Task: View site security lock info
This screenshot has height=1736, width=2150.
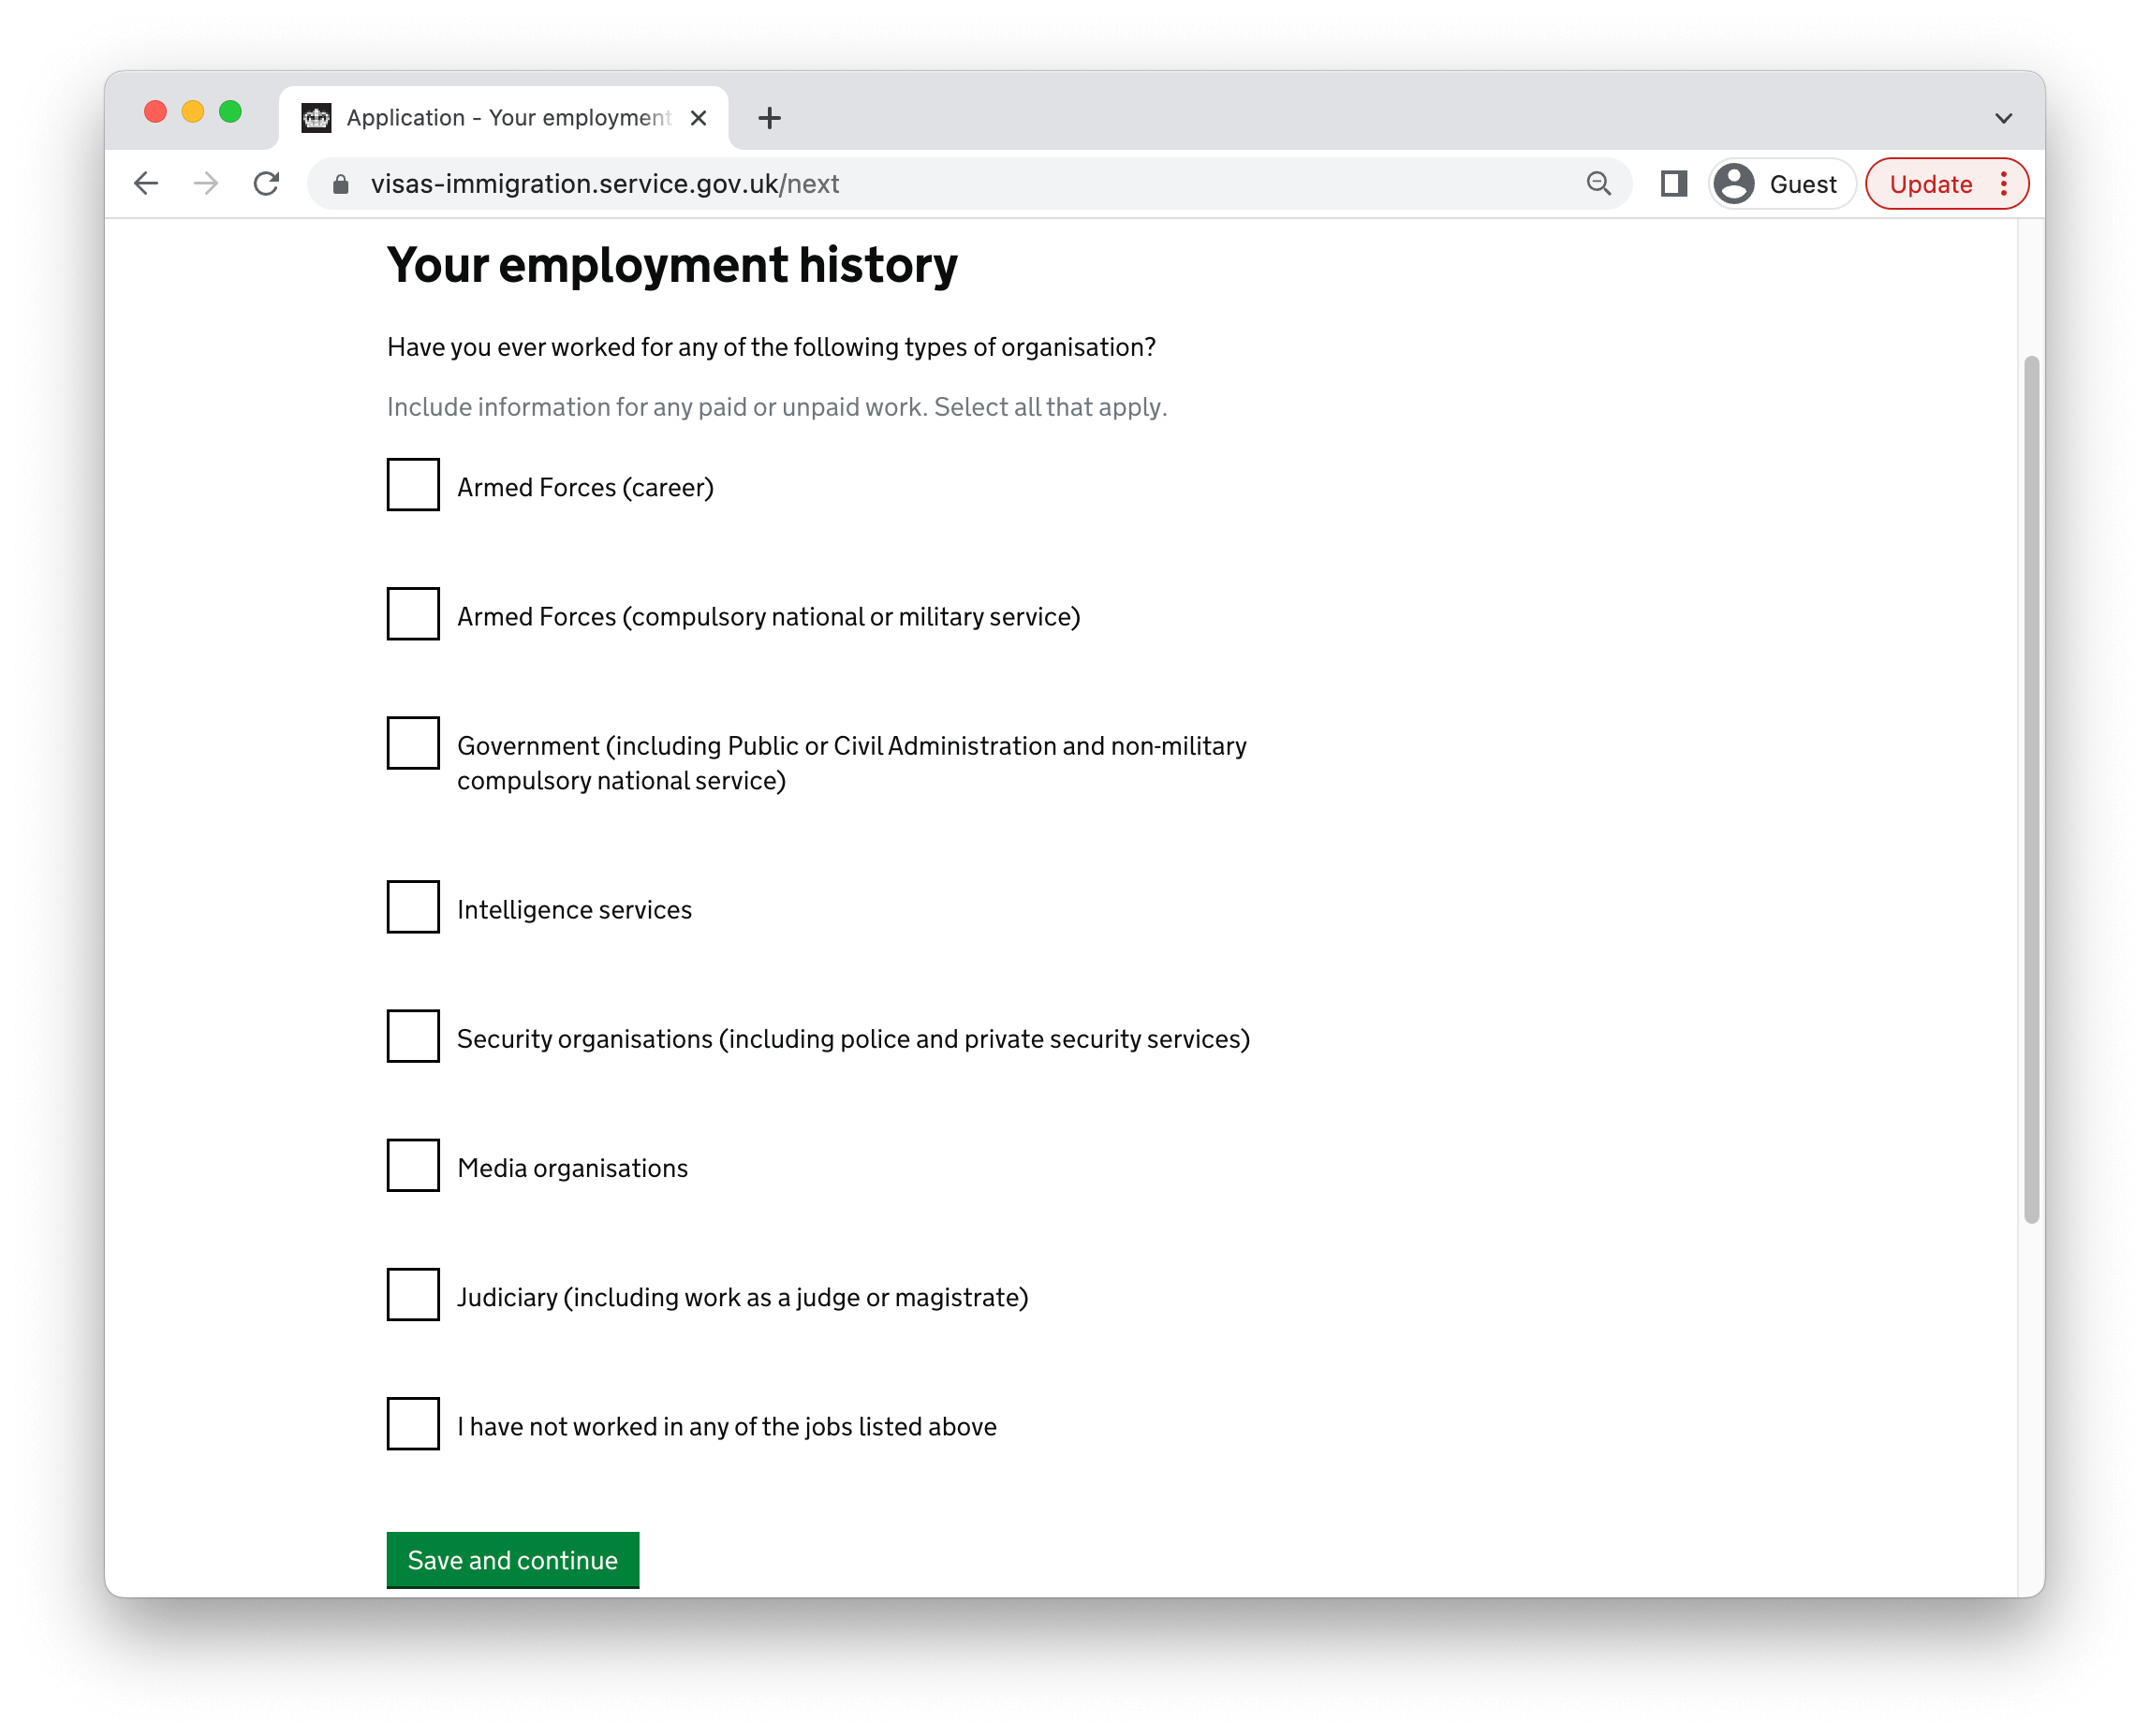Action: (341, 184)
